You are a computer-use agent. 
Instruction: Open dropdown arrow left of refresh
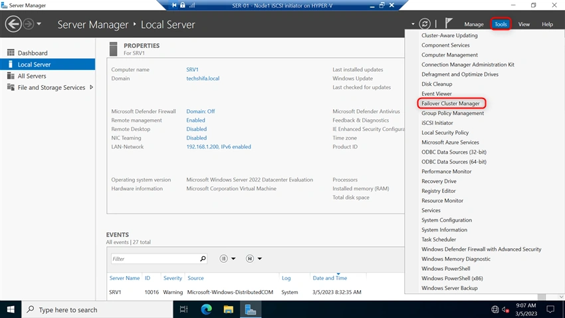tap(413, 24)
